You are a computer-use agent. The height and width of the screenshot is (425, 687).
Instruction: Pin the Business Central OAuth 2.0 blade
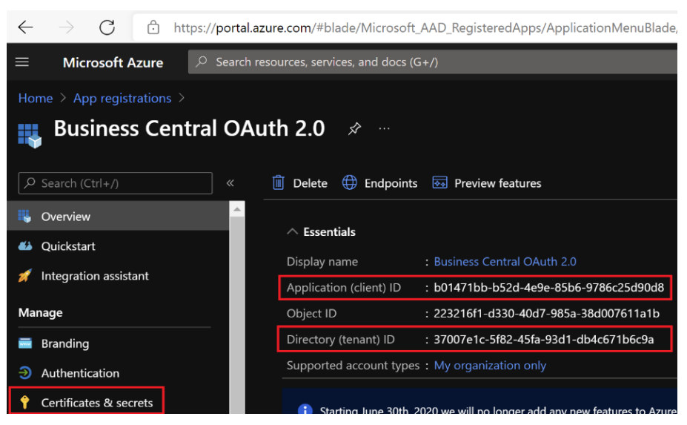[x=354, y=129]
